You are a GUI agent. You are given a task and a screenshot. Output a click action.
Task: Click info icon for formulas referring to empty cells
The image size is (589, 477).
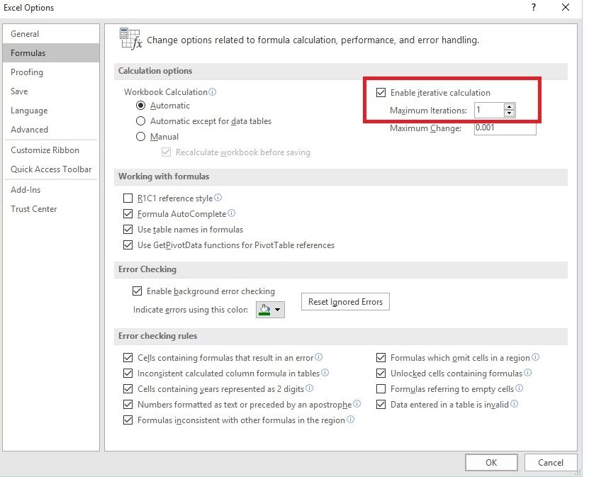click(519, 388)
